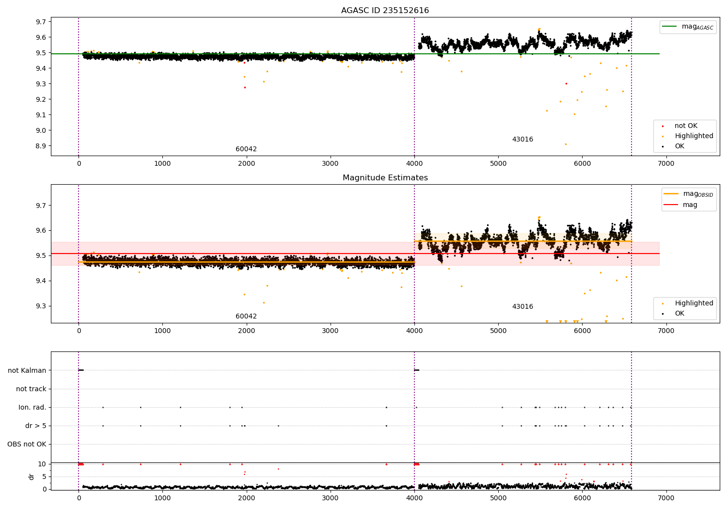Viewport: 727px width, 509px height.
Task: Click the orange mag OBSID legend line
Action: pos(671,193)
